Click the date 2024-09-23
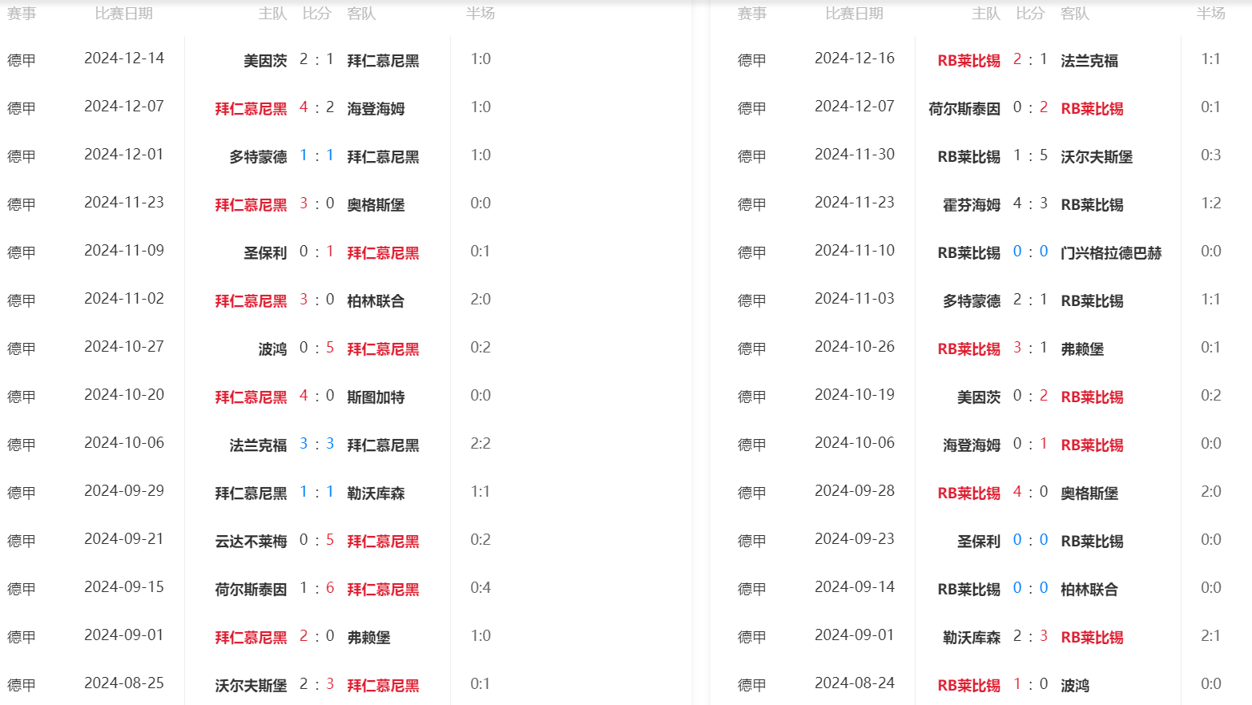 (x=855, y=539)
